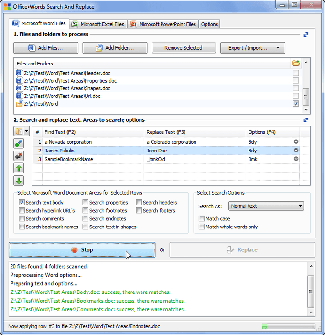This screenshot has height=335, width=325.
Task: Click the Comments.doc success log line
Action: coord(97,309)
